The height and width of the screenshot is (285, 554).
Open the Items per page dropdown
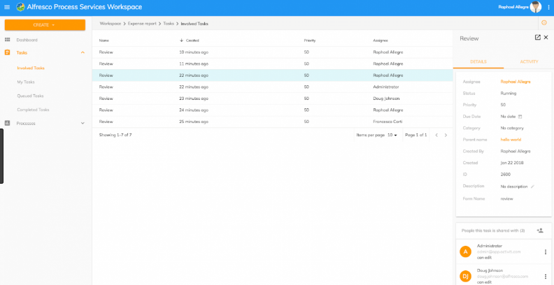[392, 135]
